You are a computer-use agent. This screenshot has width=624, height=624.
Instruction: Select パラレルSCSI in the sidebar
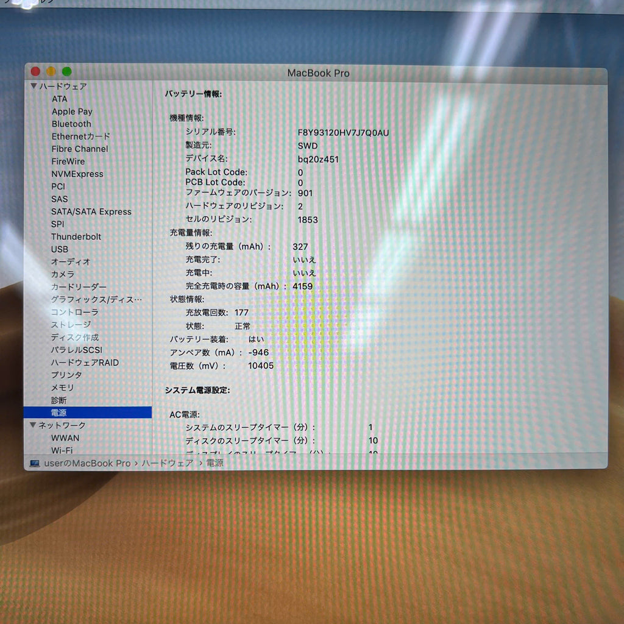point(76,350)
